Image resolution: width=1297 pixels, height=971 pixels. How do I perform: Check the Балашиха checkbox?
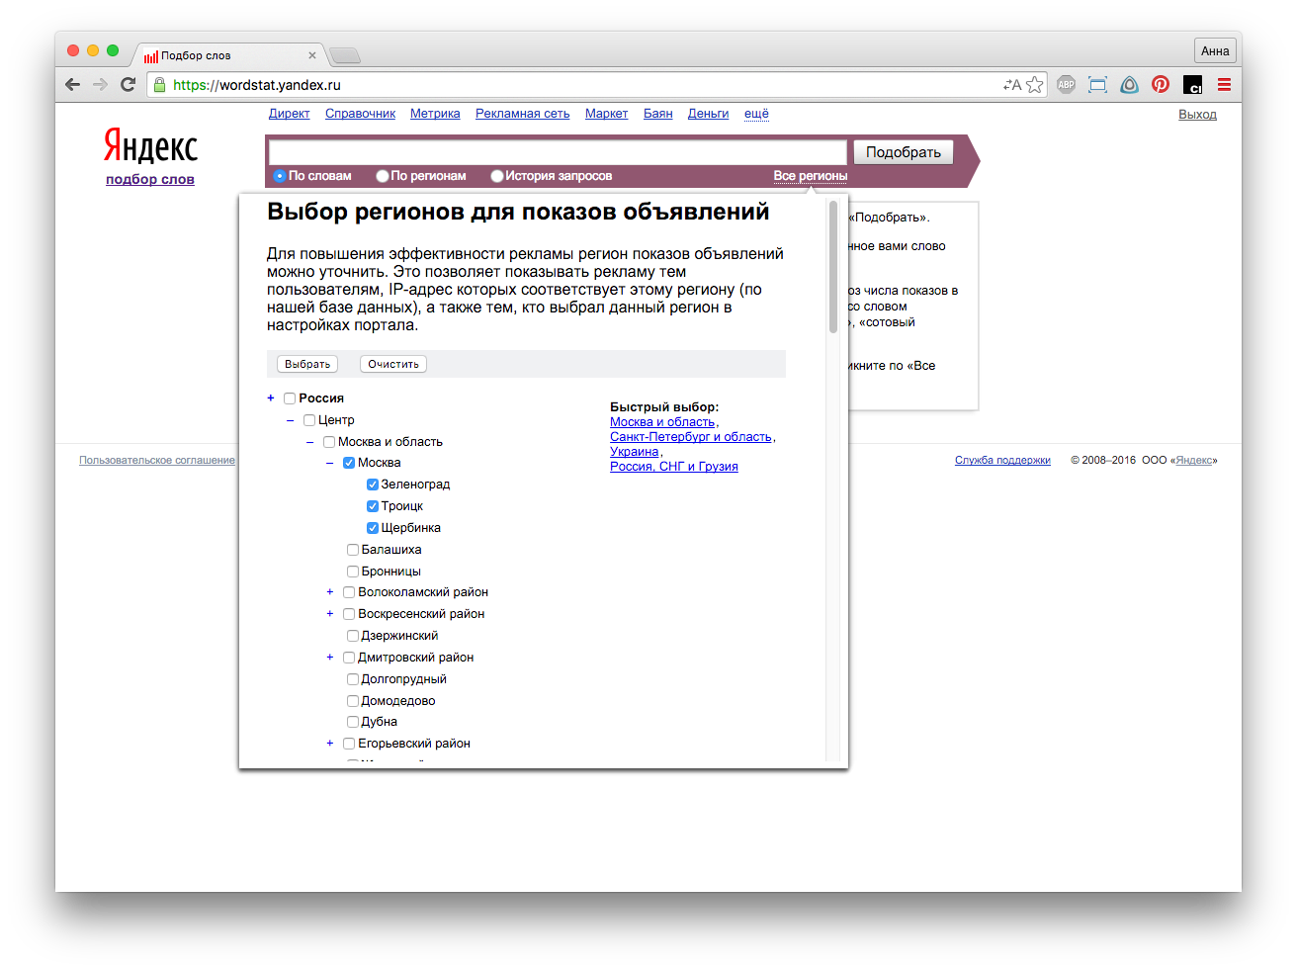click(353, 550)
